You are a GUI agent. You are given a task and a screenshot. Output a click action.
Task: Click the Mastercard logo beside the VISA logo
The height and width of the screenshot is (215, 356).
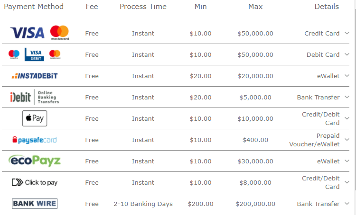click(60, 33)
